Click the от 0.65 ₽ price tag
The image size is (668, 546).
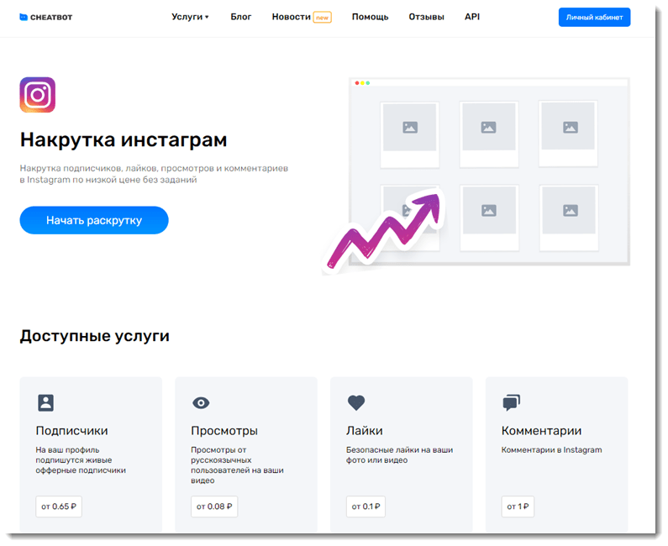click(59, 507)
